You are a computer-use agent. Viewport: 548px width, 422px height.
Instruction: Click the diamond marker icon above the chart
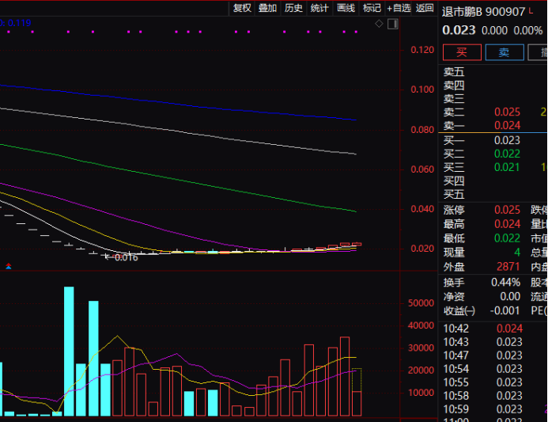[x=379, y=25]
